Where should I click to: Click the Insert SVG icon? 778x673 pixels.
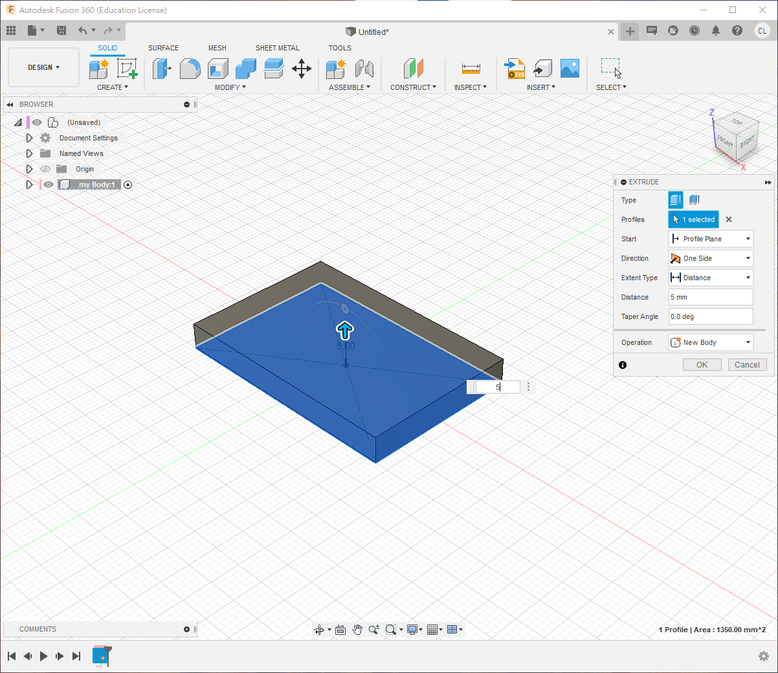(x=515, y=69)
